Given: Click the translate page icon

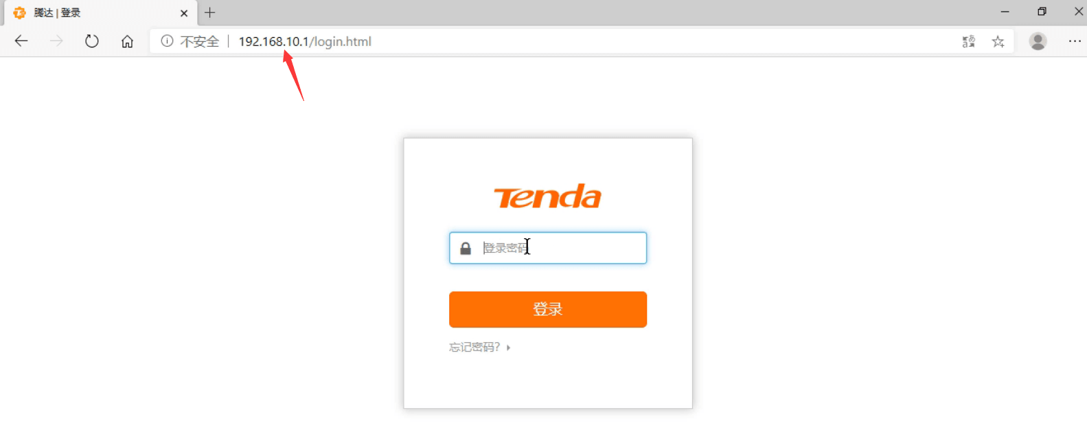Looking at the screenshot, I should (x=968, y=41).
